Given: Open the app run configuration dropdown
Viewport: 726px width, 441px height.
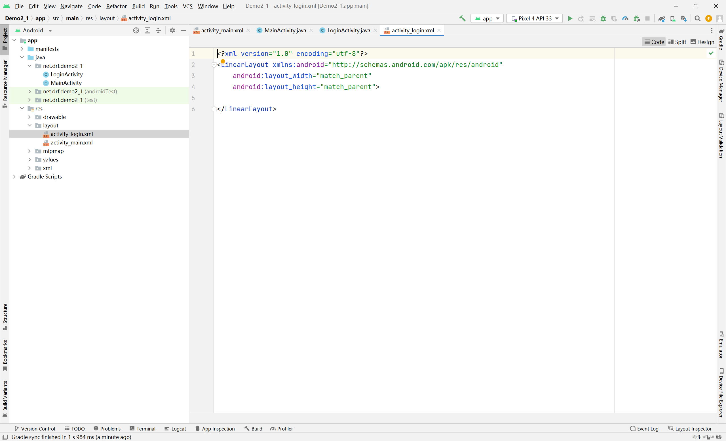Looking at the screenshot, I should [487, 18].
